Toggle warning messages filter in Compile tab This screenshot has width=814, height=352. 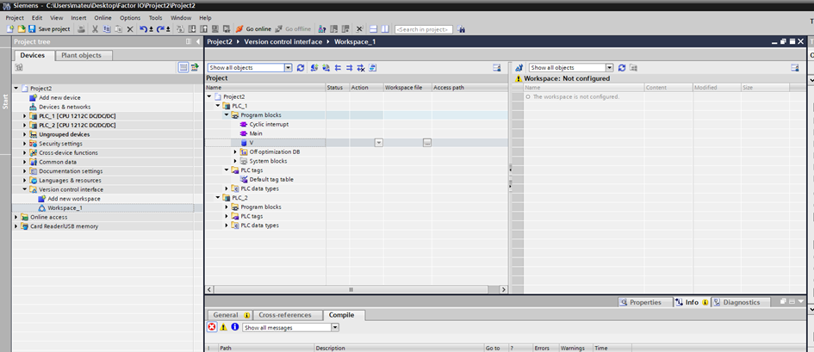(x=223, y=327)
